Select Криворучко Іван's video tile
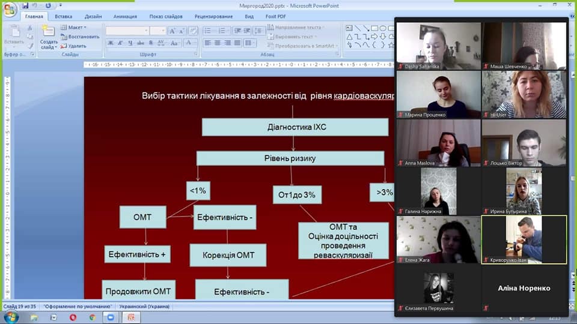Image resolution: width=577 pixels, height=324 pixels. pyautogui.click(x=524, y=239)
